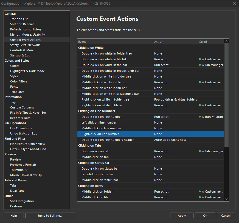239x223 pixels.
Task: Open Help for this dialog
Action: (14, 216)
